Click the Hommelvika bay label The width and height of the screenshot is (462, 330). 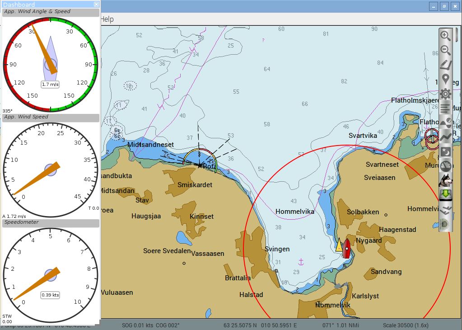(x=294, y=212)
